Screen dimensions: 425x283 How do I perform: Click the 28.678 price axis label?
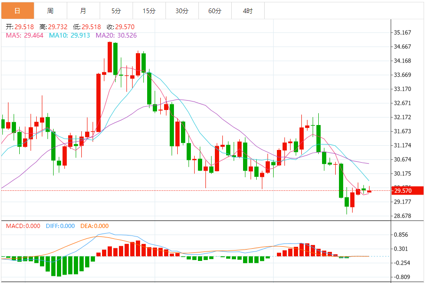pos(402,216)
